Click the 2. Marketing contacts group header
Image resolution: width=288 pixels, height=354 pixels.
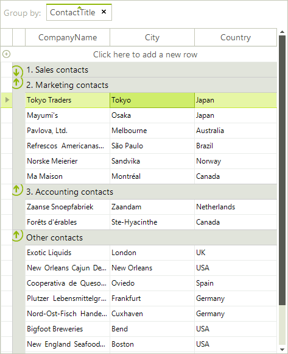[x=144, y=85]
